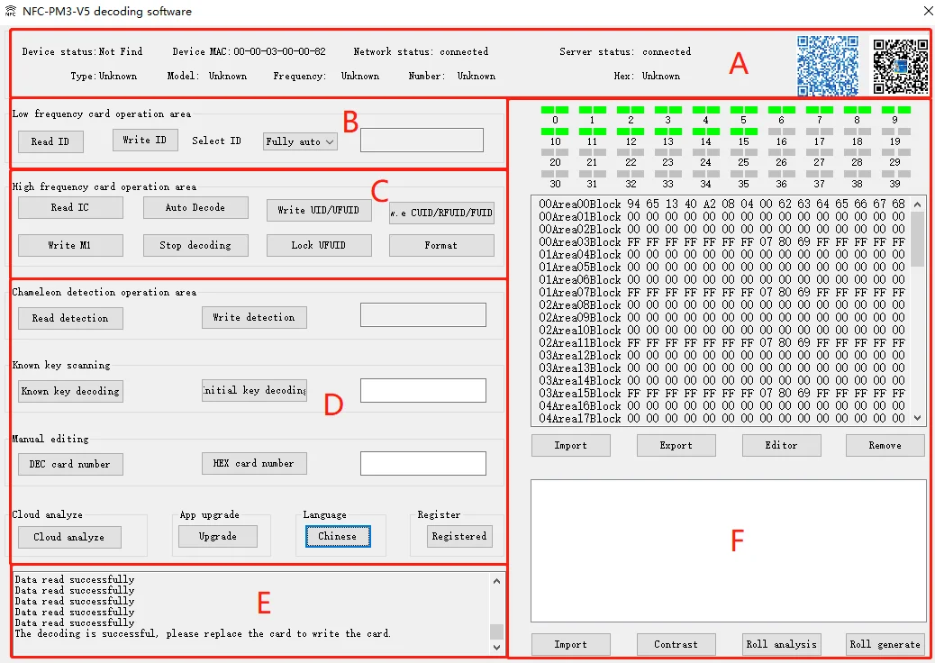Click Write detection button
The height and width of the screenshot is (663, 935).
[254, 318]
